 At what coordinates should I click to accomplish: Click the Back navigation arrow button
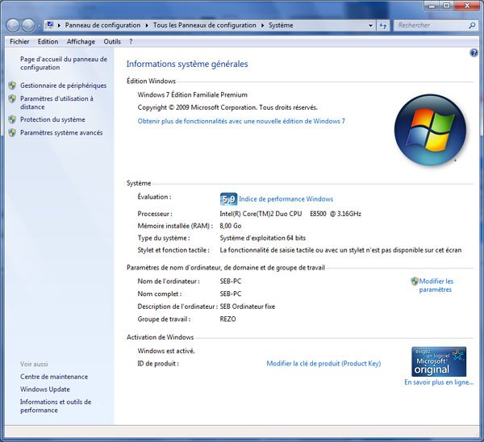[13, 26]
